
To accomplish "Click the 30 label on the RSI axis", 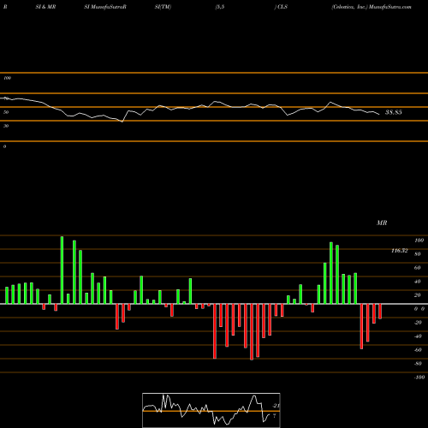I will pos(6,126).
